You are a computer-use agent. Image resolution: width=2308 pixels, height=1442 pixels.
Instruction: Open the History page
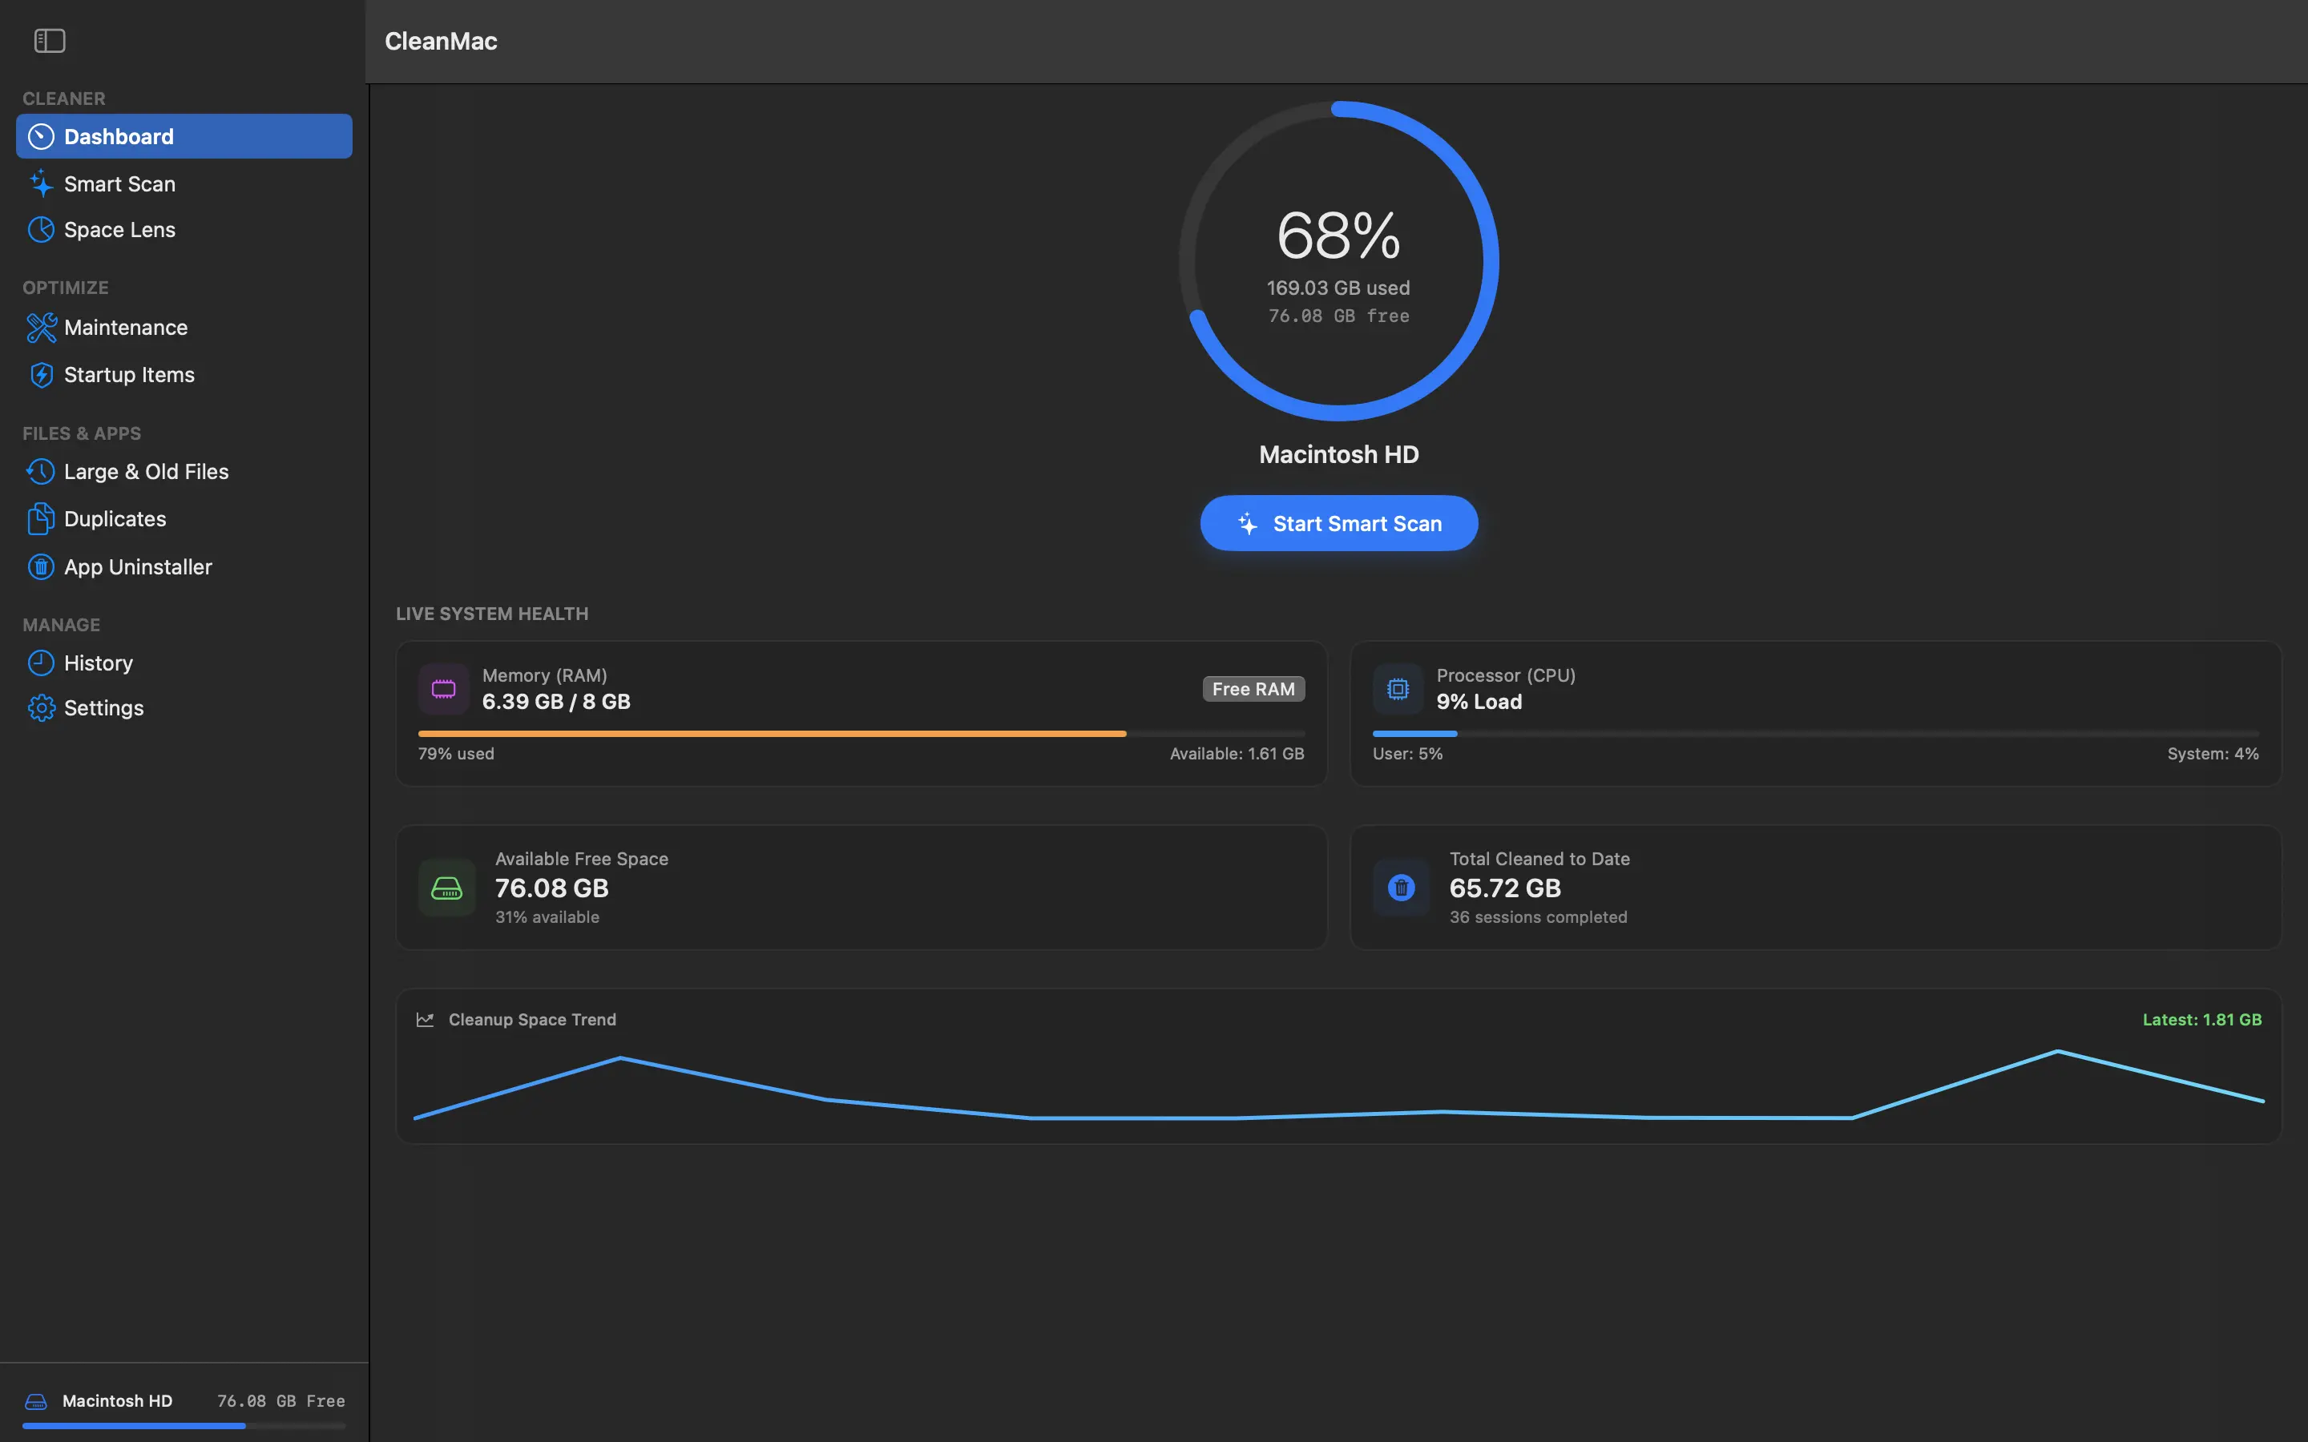184,663
